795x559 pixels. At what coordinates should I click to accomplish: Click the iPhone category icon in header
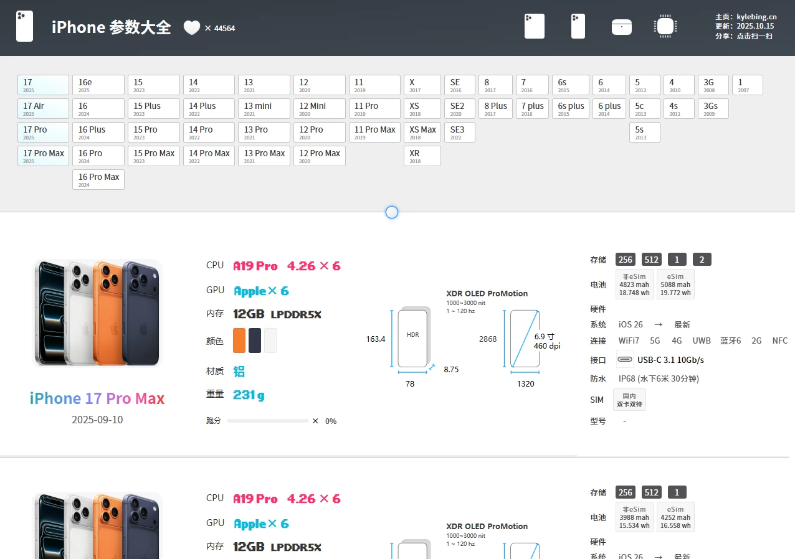(578, 26)
